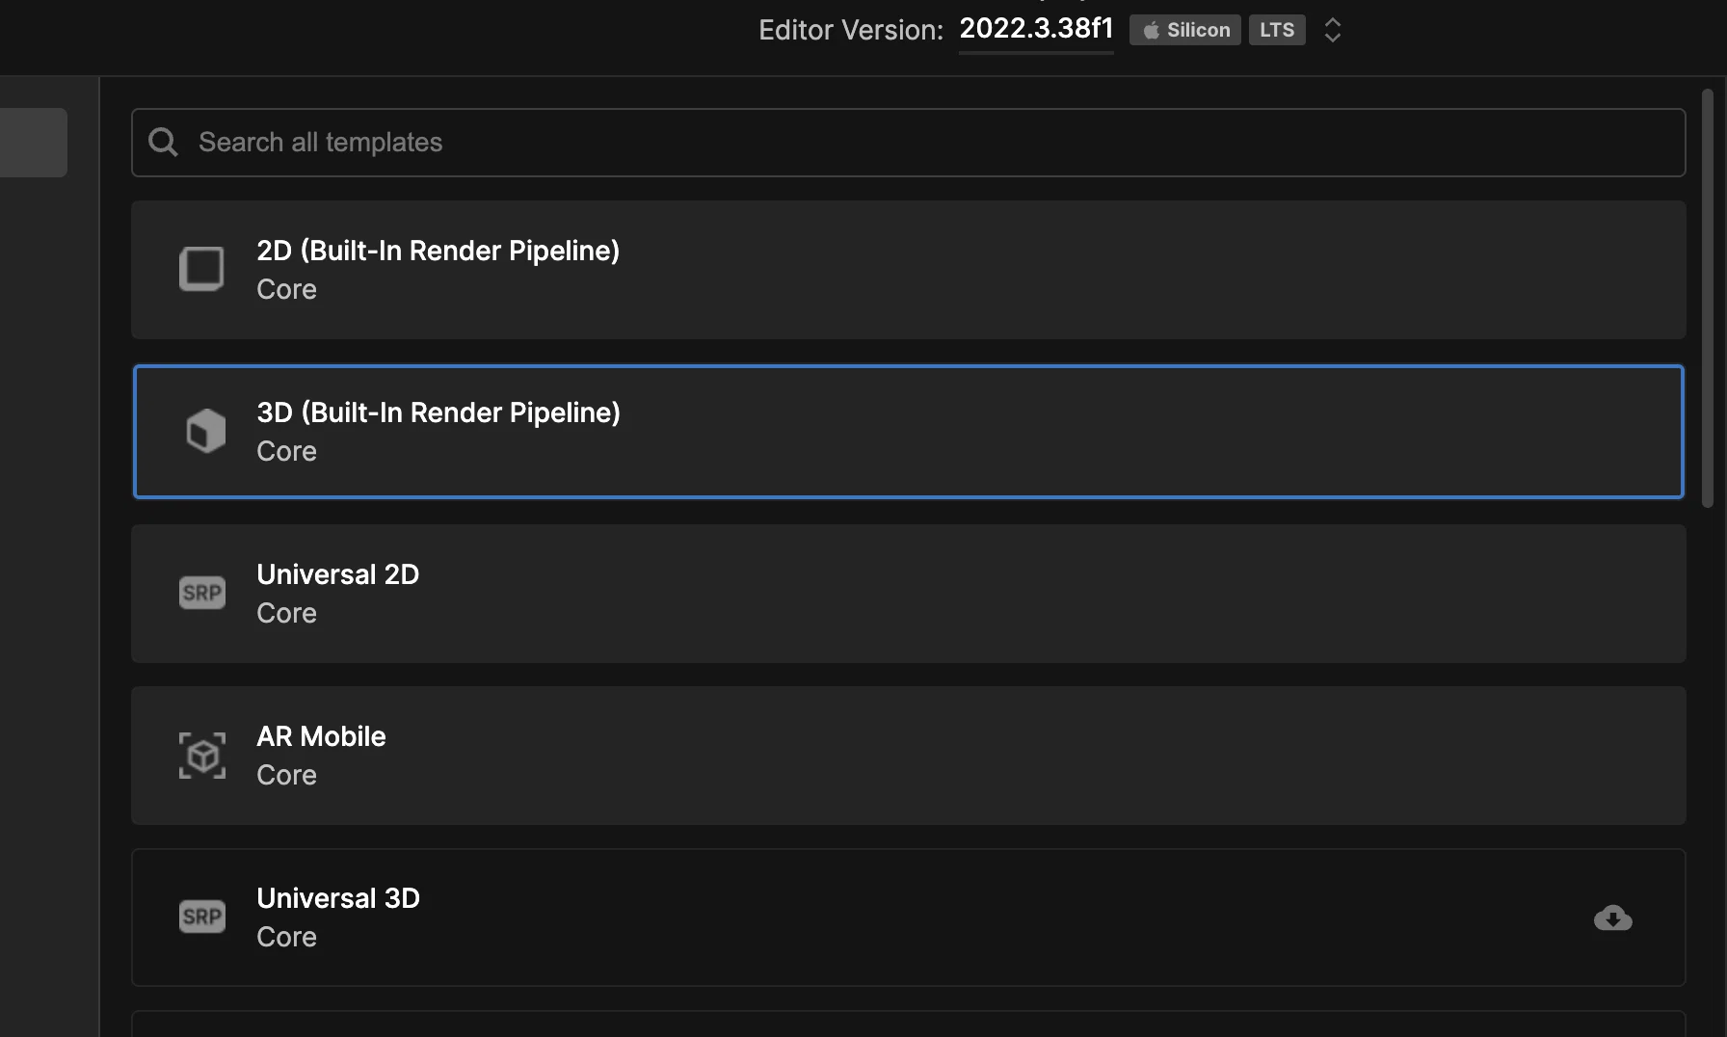Screen dimensions: 1727x1037
Task: Choose the AR Mobile template title
Action: [321, 736]
